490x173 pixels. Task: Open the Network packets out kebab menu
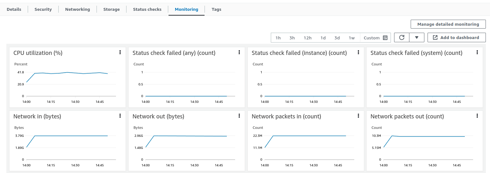coord(477,116)
